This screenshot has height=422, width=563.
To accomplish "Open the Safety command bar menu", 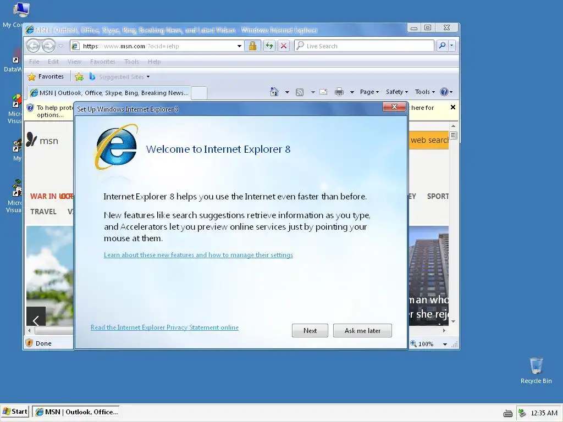I will [x=397, y=92].
